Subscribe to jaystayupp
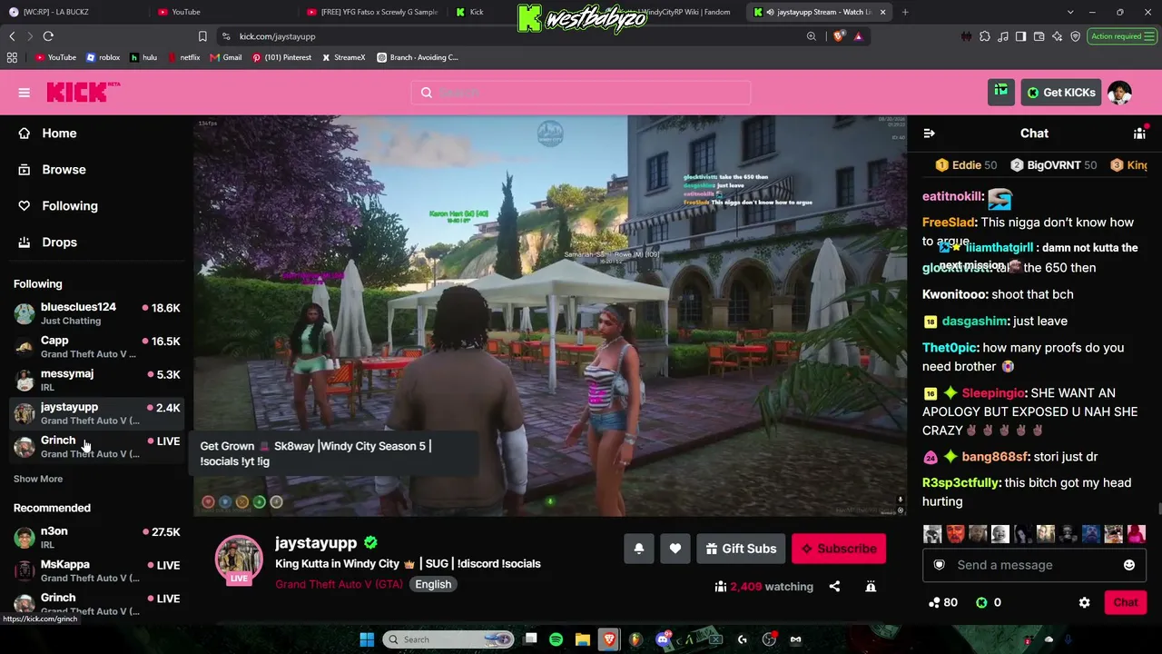The width and height of the screenshot is (1162, 654). point(839,549)
